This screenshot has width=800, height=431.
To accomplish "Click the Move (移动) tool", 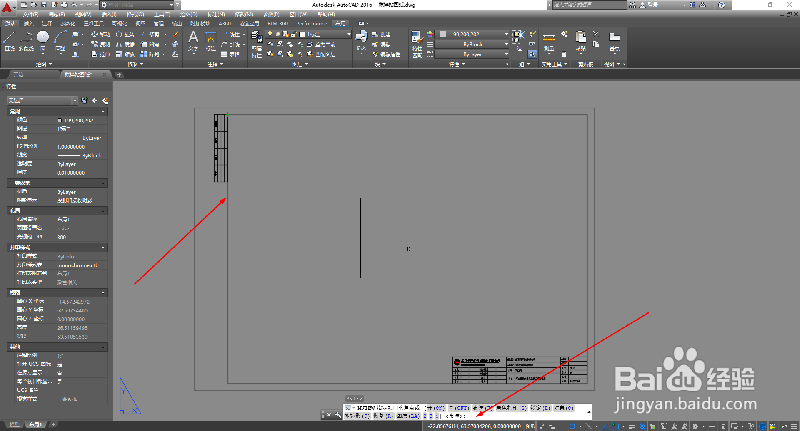I will (x=100, y=34).
